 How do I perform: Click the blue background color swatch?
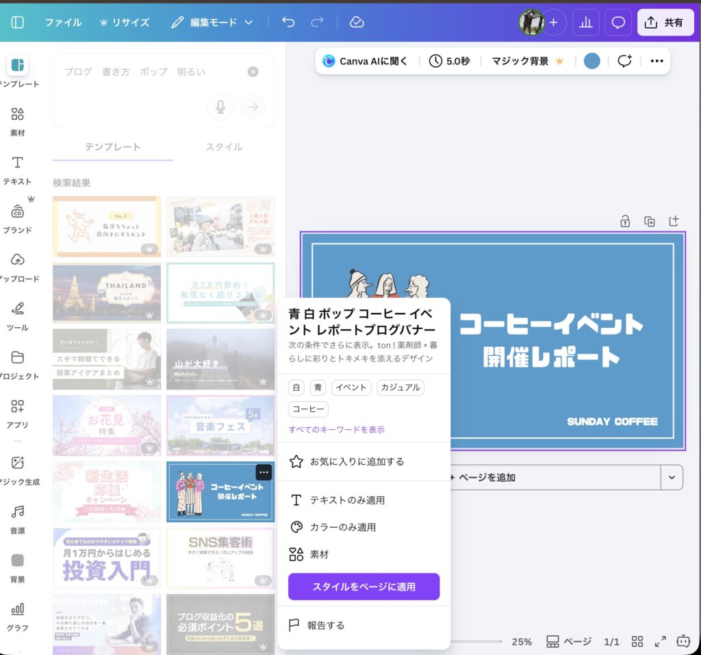tap(591, 61)
